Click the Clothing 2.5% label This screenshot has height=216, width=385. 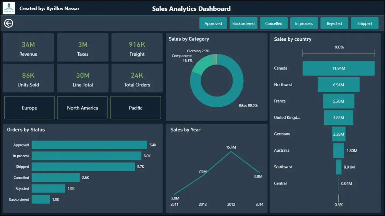[x=198, y=51]
